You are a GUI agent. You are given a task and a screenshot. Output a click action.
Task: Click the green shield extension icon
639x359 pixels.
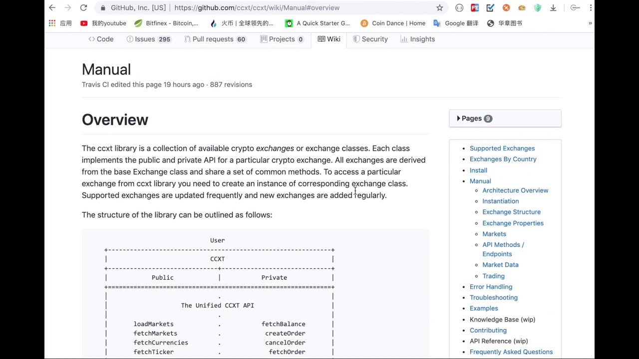(537, 7)
